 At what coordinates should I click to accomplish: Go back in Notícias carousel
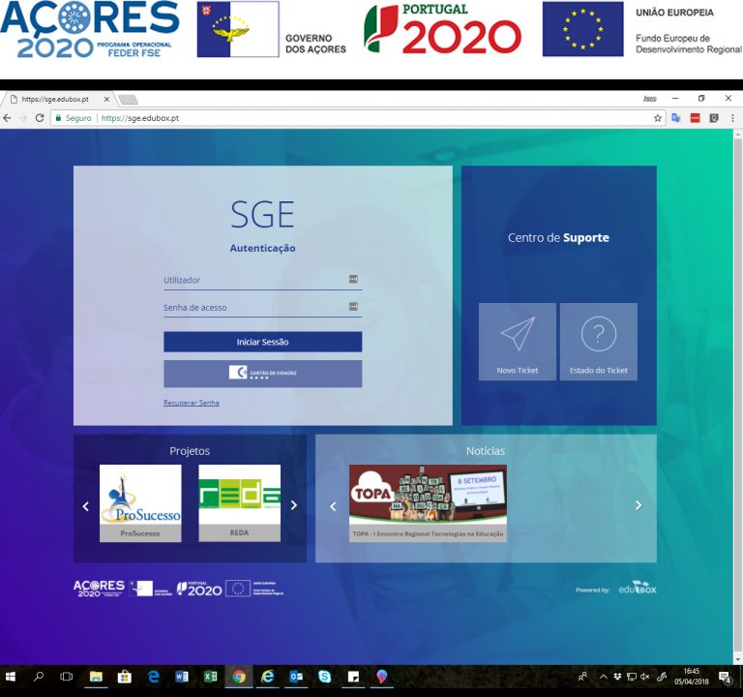[333, 505]
